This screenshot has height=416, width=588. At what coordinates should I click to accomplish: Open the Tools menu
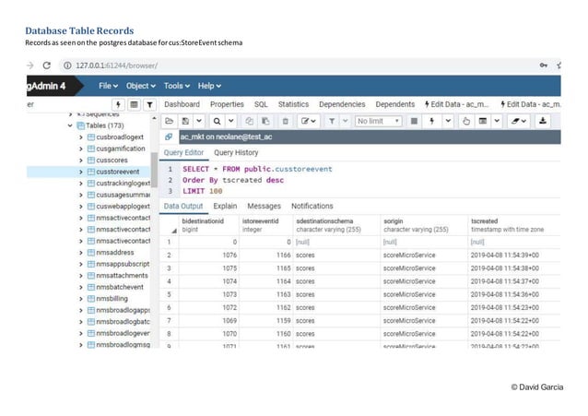pos(177,86)
